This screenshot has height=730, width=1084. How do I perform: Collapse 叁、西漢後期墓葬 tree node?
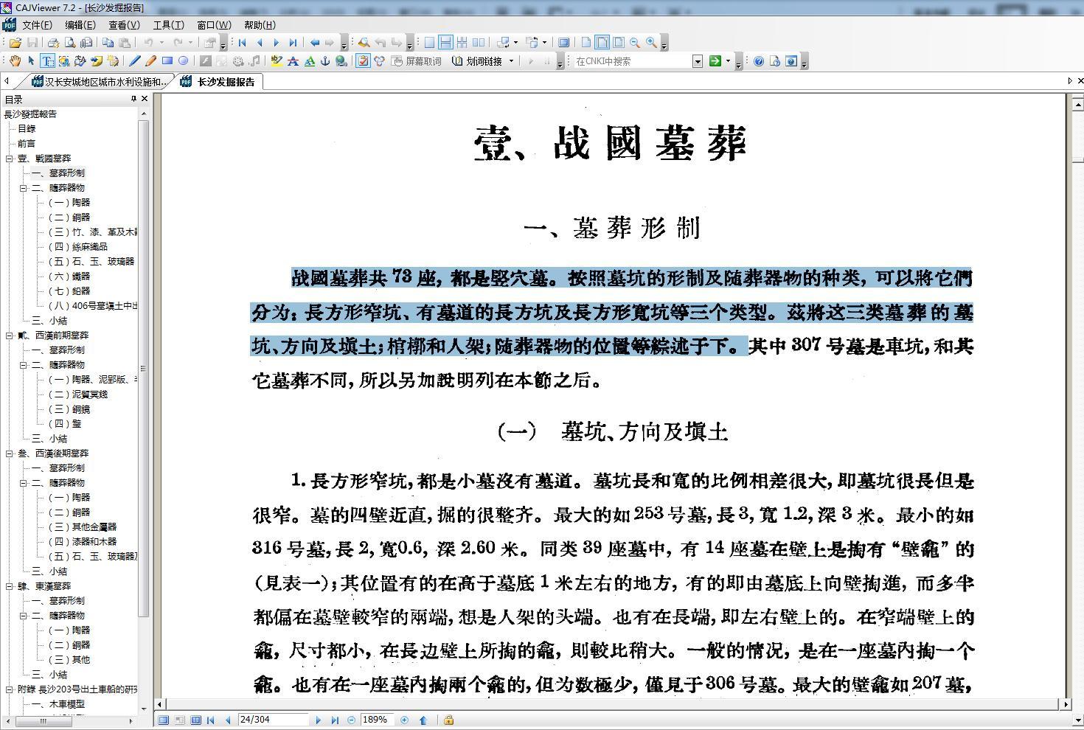pyautogui.click(x=10, y=453)
